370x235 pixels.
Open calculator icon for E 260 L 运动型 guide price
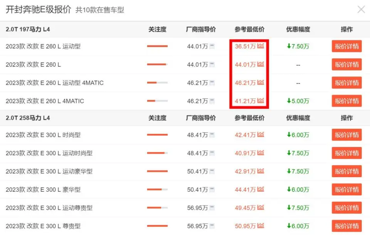[212, 46]
